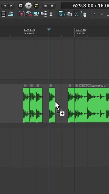Viewport: 109px width, 194px height.
Task: Toggle the item grouping overlapping rectangles icon
Action: pos(69,14)
